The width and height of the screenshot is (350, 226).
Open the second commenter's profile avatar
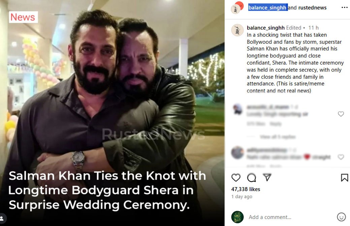click(x=237, y=152)
